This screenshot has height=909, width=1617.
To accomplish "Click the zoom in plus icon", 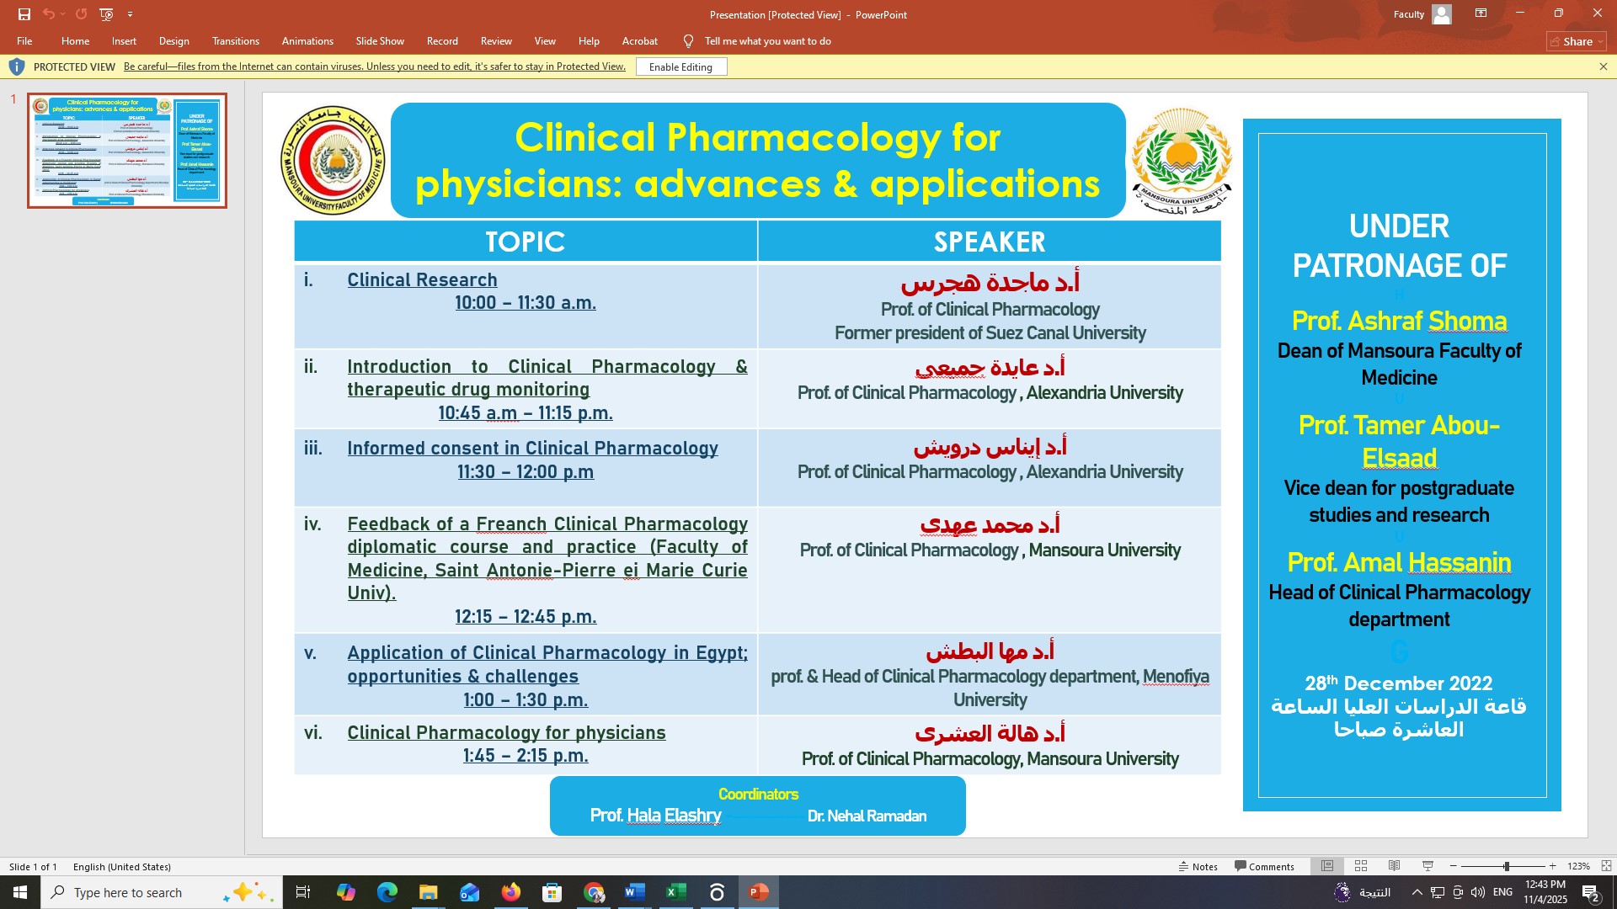I will coord(1553,866).
